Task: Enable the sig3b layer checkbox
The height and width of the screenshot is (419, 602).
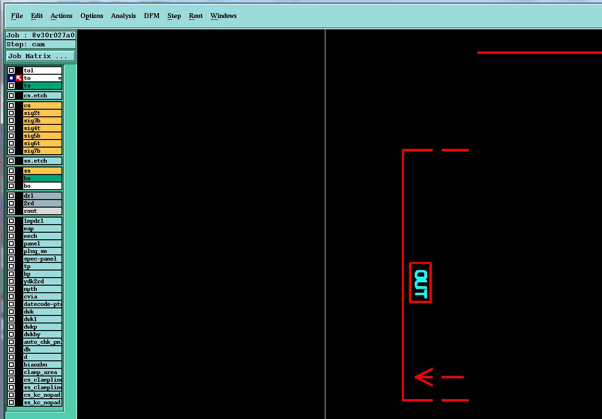Action: pos(11,121)
